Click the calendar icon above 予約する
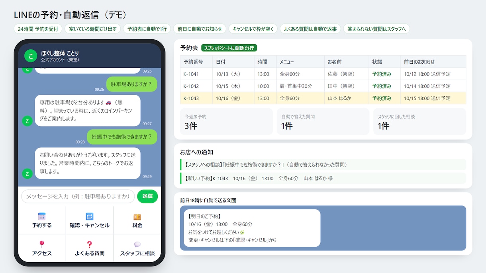486x273 pixels. click(42, 216)
